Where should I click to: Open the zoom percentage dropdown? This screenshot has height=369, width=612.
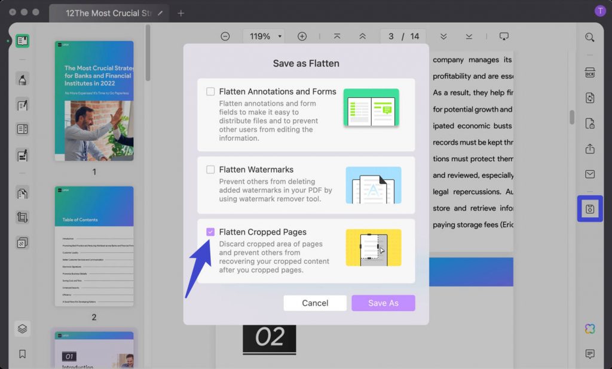pos(264,36)
